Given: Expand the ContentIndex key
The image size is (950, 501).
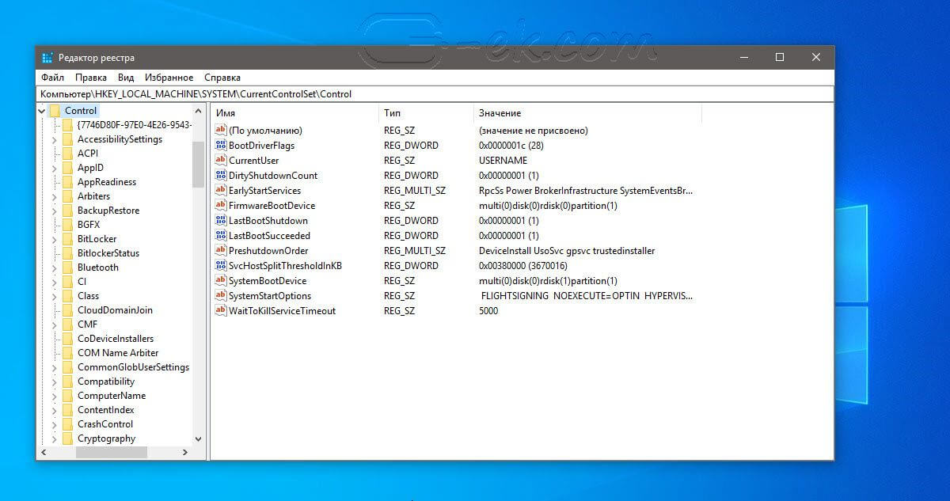Looking at the screenshot, I should [55, 410].
